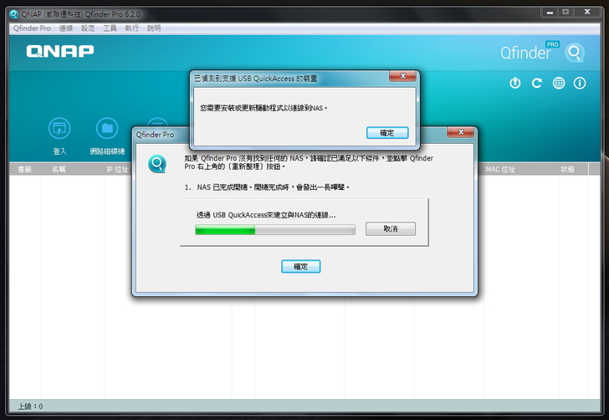Open the 工具 menu
This screenshot has width=609, height=420.
click(110, 28)
